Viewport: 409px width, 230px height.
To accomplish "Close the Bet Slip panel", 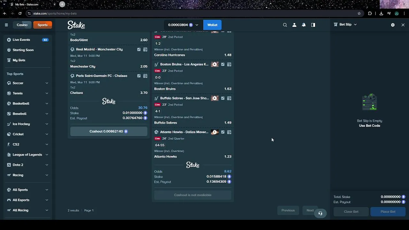I will pyautogui.click(x=403, y=25).
